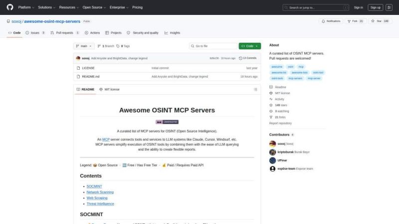
Task: Open the README outline icon
Action: (x=255, y=90)
